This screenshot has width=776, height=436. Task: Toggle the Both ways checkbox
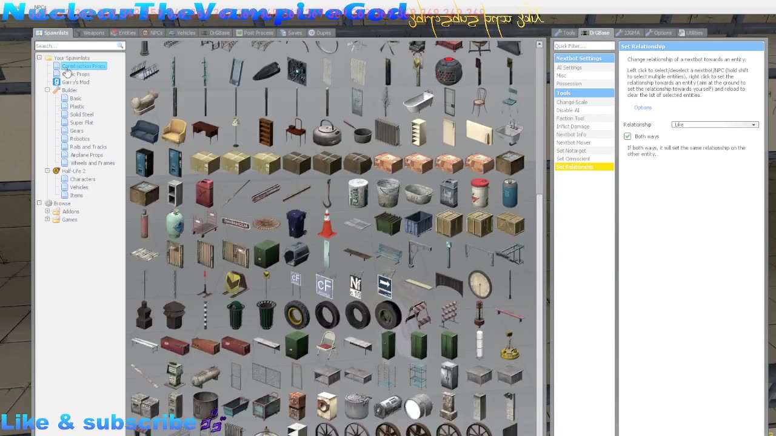tap(627, 136)
